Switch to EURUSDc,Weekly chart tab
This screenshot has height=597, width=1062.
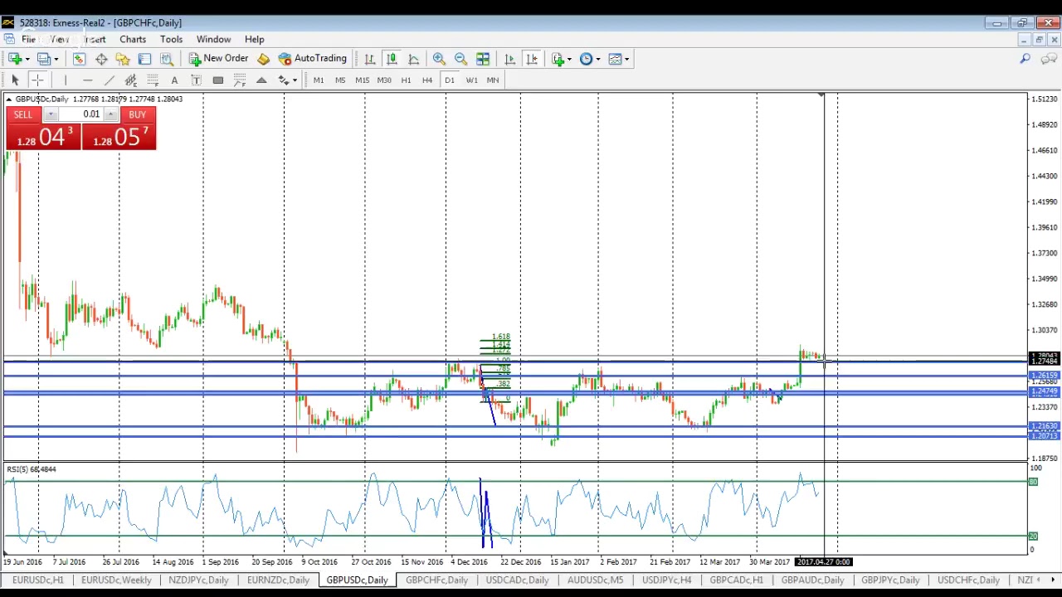pyautogui.click(x=116, y=580)
